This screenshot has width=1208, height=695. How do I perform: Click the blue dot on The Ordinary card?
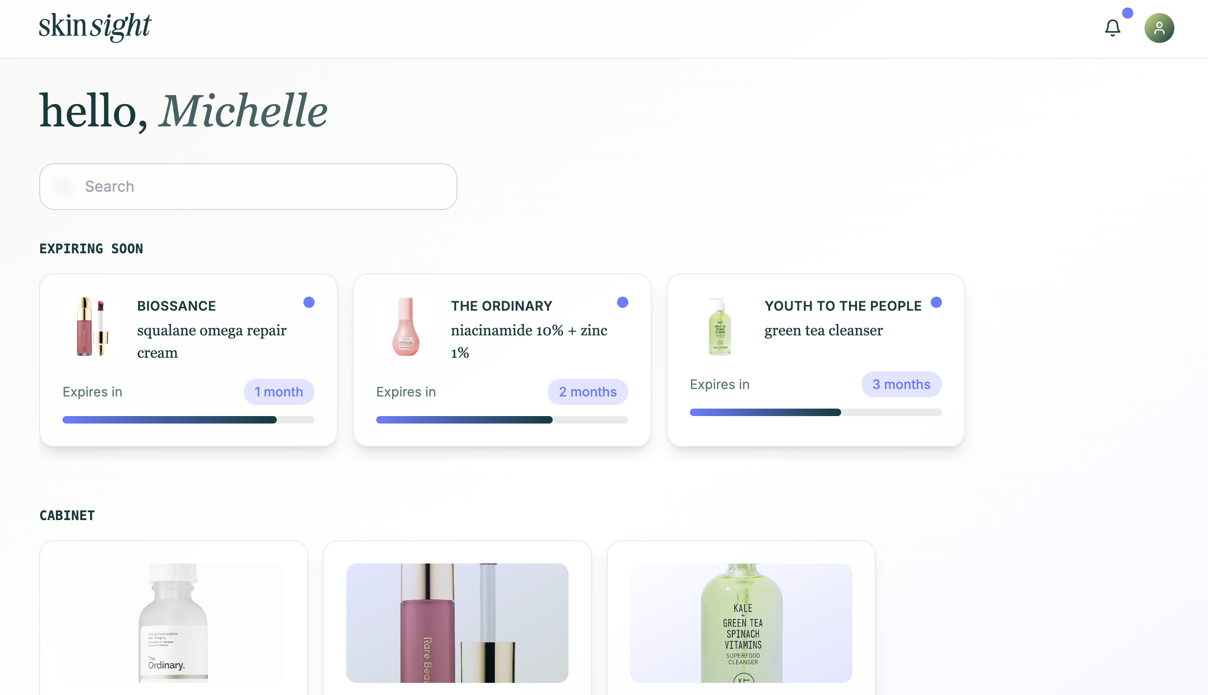(622, 302)
